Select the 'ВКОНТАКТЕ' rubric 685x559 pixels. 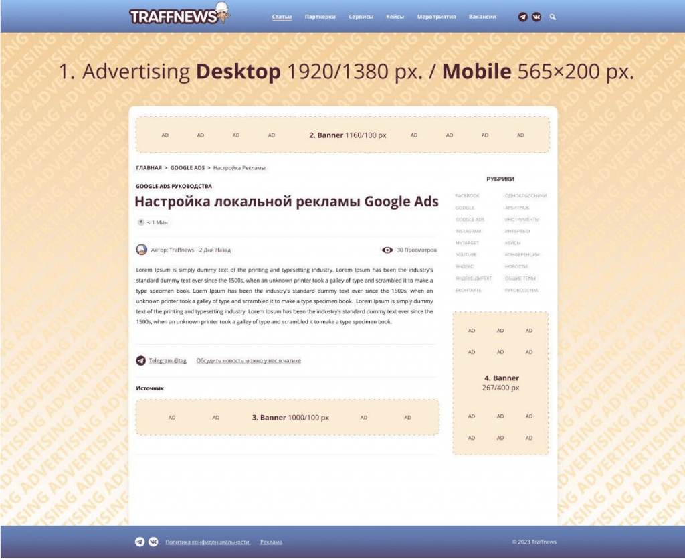[x=468, y=290]
